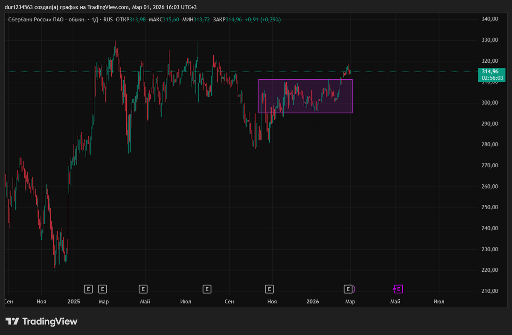Image resolution: width=512 pixels, height=335 pixels.
Task: Click the 270,00 price axis label
Action: point(489,165)
